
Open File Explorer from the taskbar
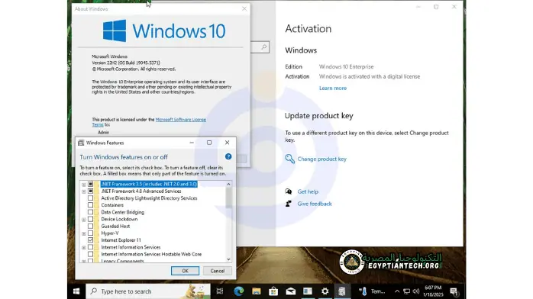[256, 291]
